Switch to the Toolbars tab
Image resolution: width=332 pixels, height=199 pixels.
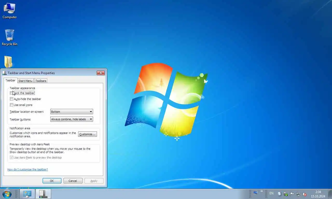tap(40, 81)
